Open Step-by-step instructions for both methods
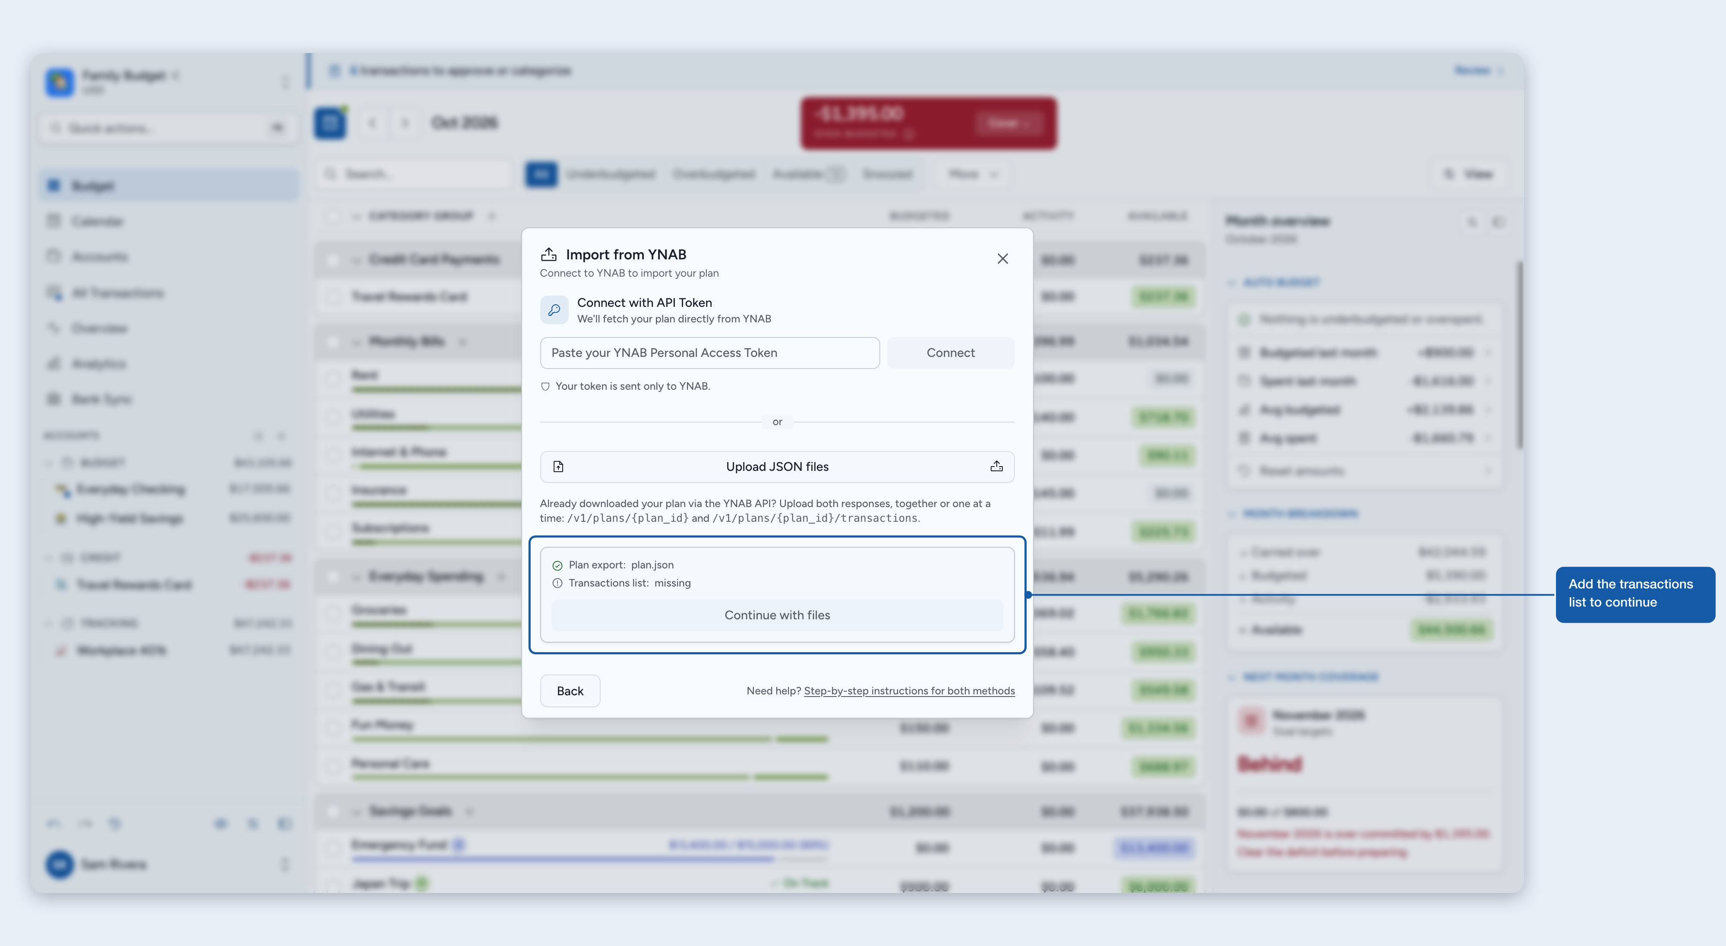Viewport: 1726px width, 946px height. click(x=909, y=691)
